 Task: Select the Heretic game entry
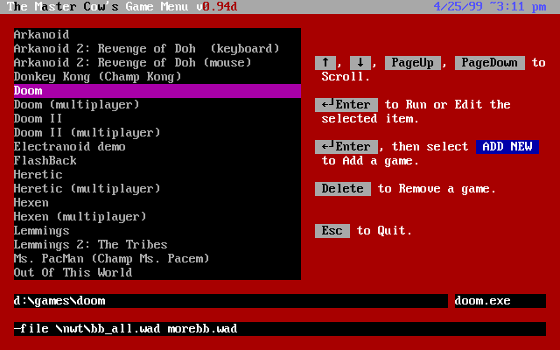click(x=157, y=175)
